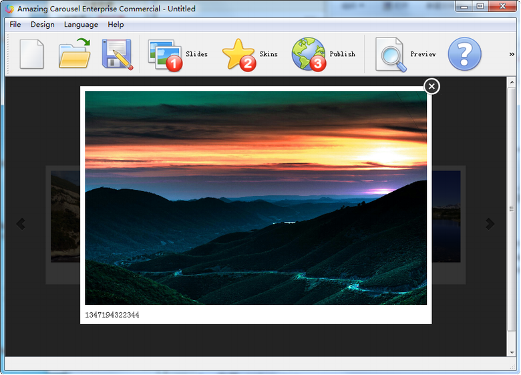This screenshot has height=375, width=521.
Task: Expand toolbar overflow chevron
Action: [x=512, y=54]
